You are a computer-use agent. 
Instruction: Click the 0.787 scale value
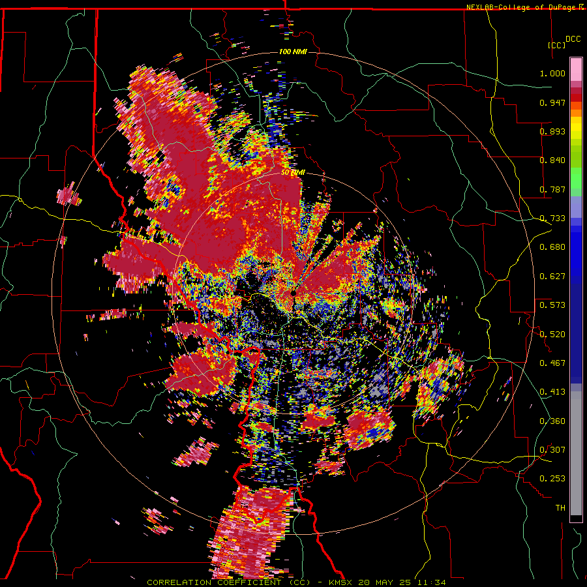[552, 189]
